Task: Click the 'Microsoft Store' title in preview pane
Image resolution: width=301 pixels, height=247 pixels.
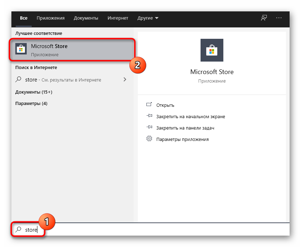Action: pyautogui.click(x=212, y=72)
